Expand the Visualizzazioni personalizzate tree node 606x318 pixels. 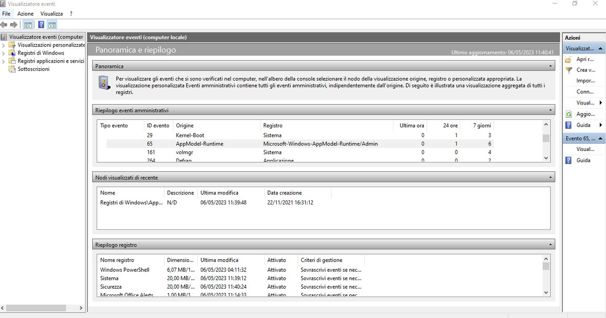(x=4, y=45)
